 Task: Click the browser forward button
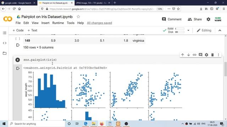[9, 9]
